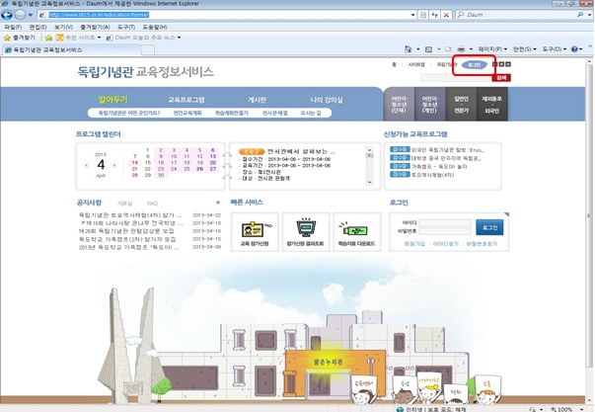This screenshot has height=412, width=595.
Task: Click the 아이디 input field
Action: click(x=447, y=223)
